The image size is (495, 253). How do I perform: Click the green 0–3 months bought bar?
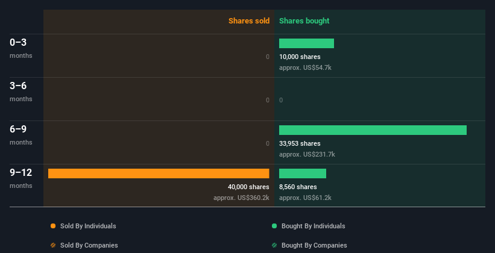[x=306, y=43]
